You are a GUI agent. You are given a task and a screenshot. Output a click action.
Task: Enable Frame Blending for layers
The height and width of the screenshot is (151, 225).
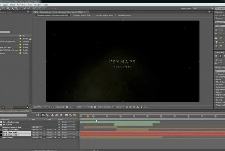coord(57,115)
